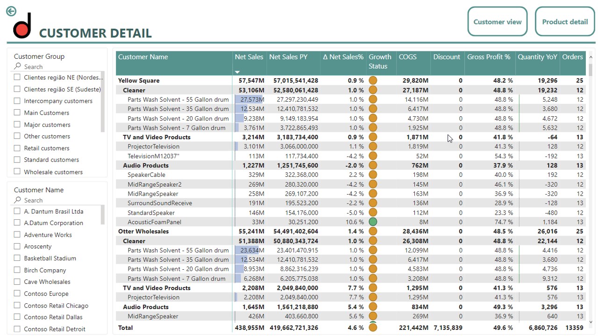Tick the Other customers checkbox

[17, 136]
